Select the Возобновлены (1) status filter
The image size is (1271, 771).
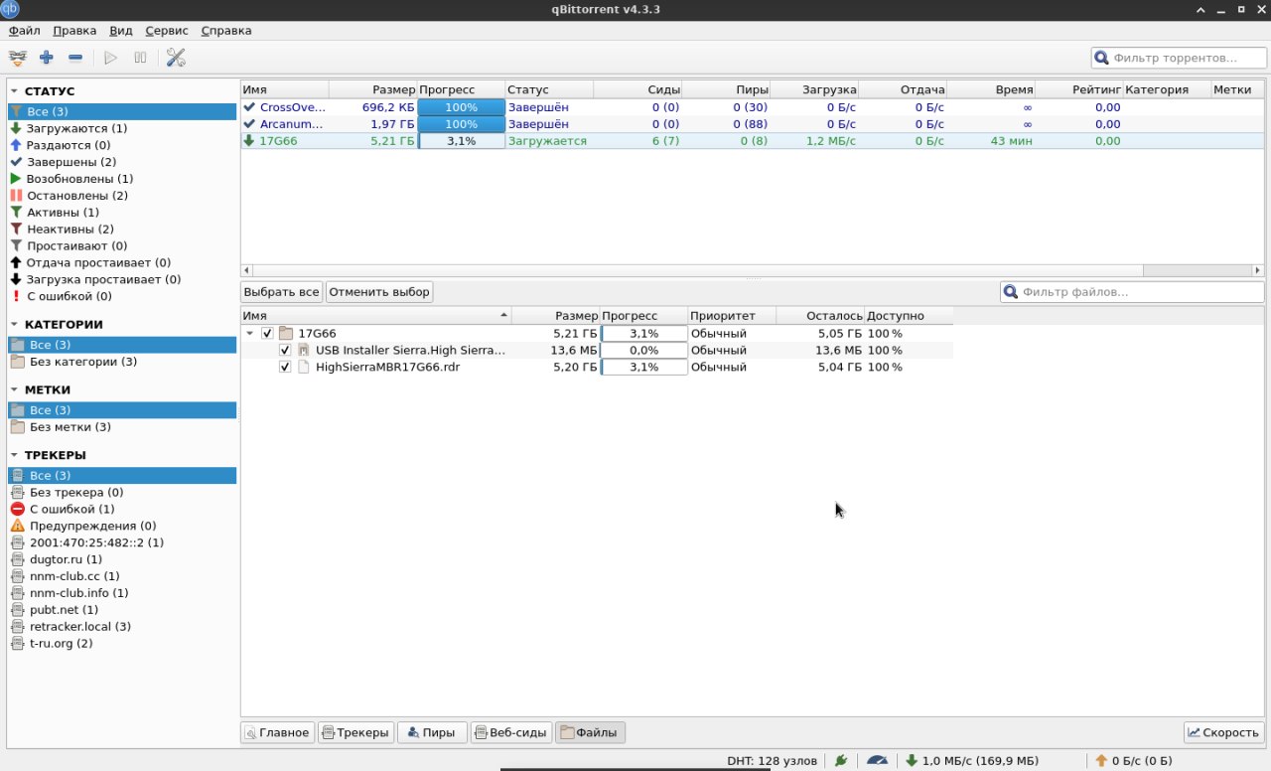[x=122, y=179]
